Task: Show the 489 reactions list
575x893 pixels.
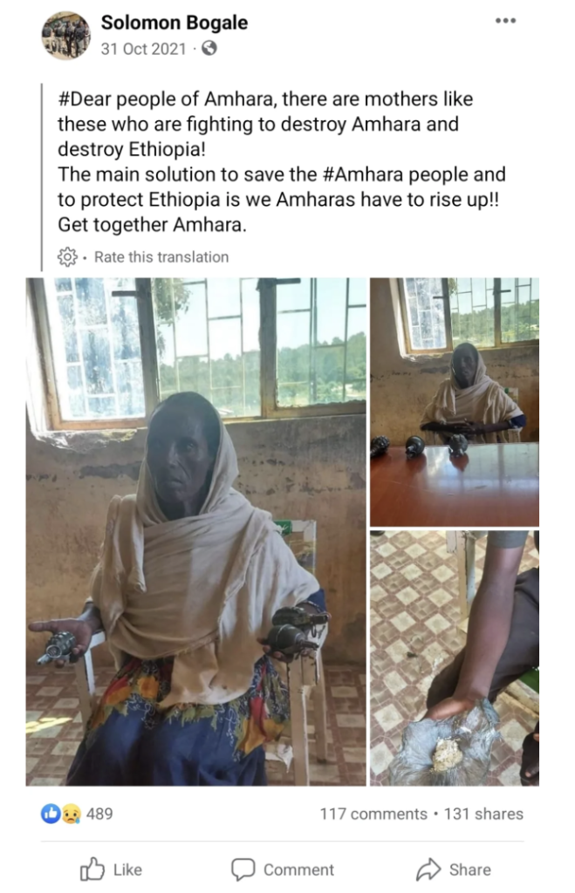Action: coord(99,814)
